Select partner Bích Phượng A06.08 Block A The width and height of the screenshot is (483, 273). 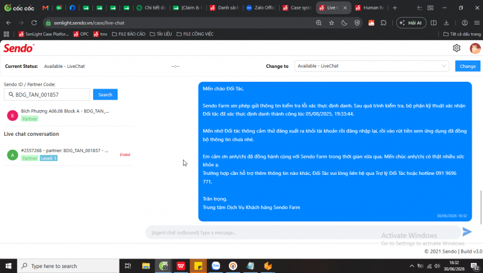pos(69,115)
